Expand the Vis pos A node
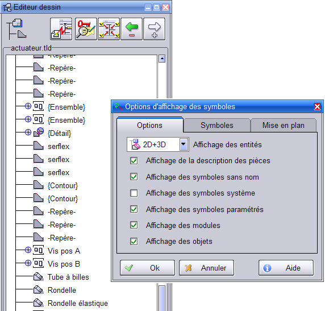 point(28,250)
